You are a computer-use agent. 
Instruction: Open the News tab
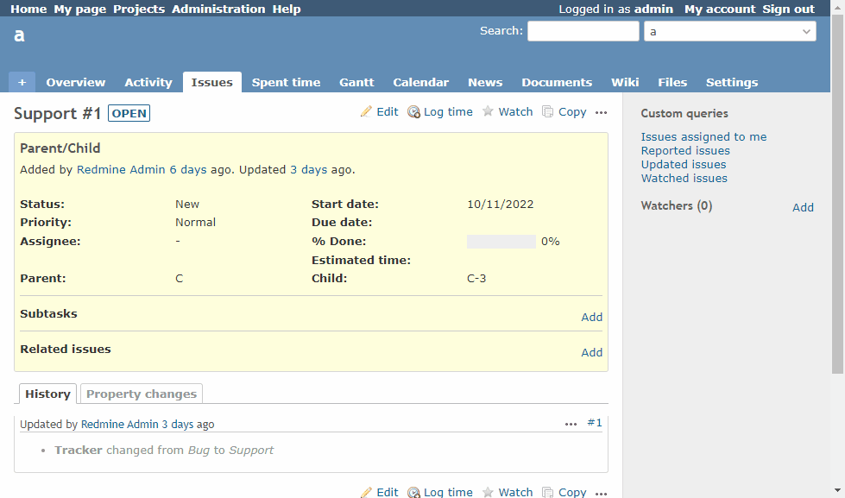(485, 82)
